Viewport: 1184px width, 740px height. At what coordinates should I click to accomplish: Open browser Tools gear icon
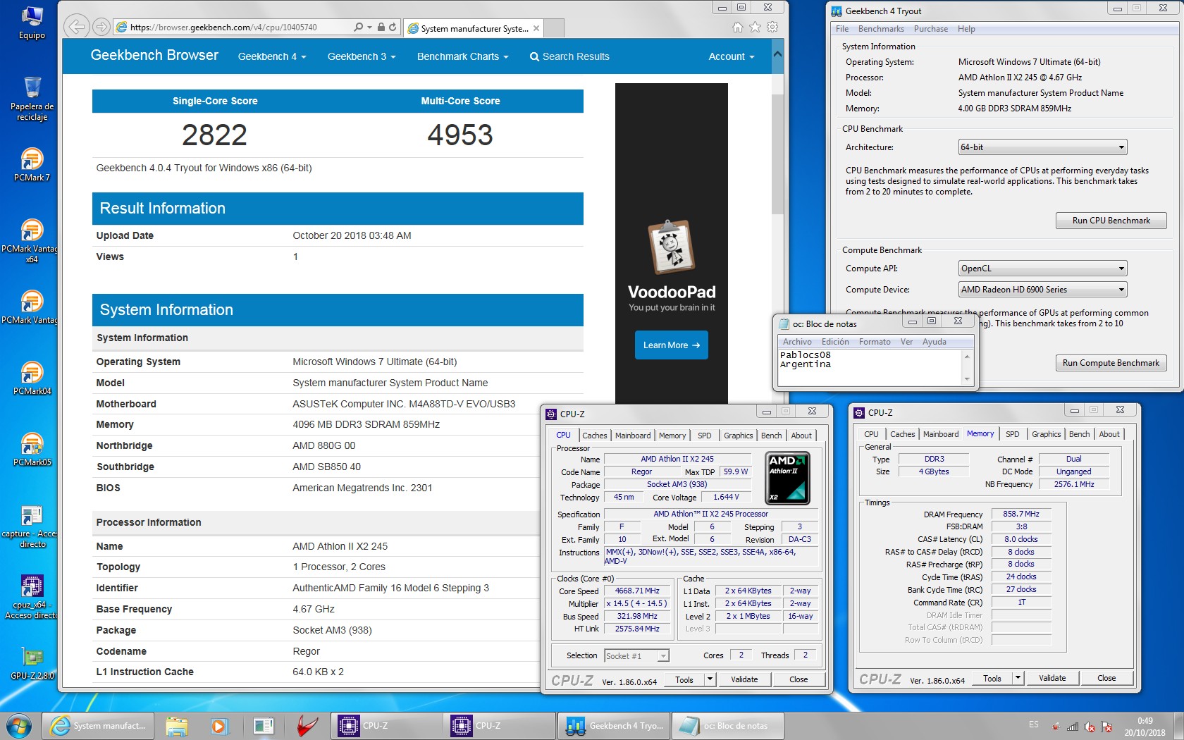(x=772, y=27)
